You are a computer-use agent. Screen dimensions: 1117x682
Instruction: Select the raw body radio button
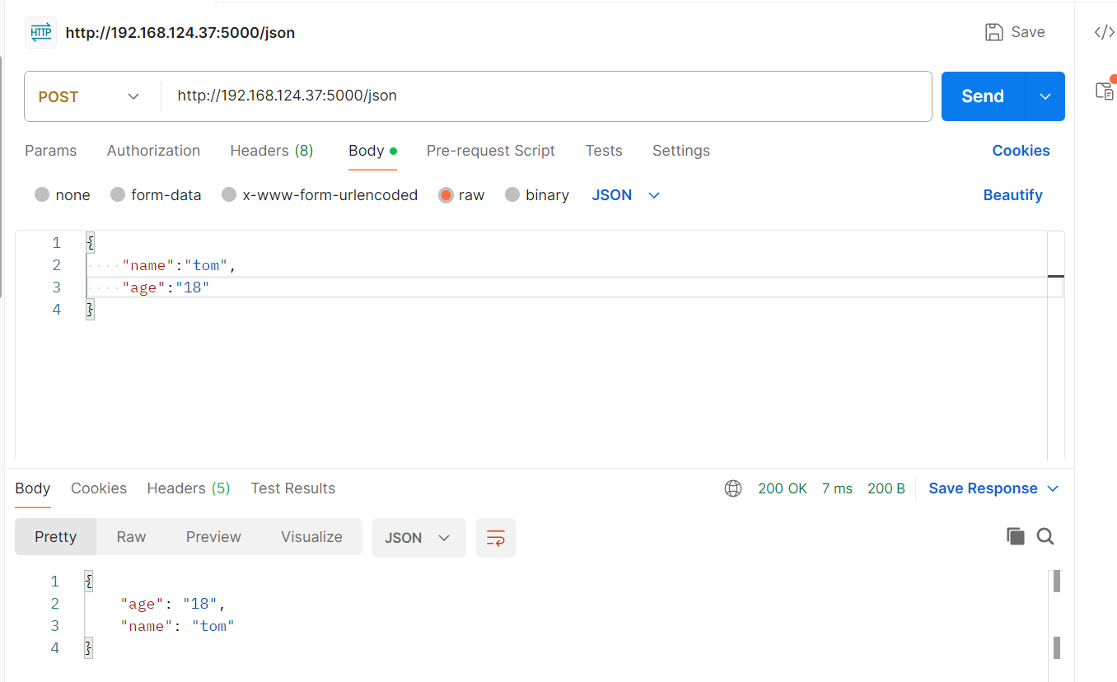(x=446, y=195)
